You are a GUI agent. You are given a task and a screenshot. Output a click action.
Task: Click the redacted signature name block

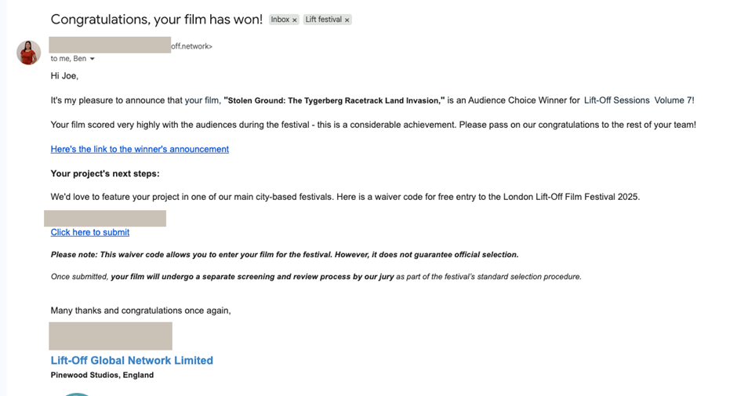111,336
